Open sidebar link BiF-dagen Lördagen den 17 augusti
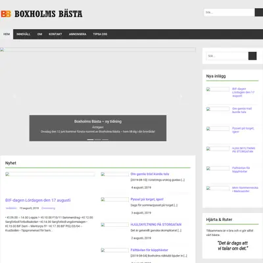Screen dimensions: 263x263 click(x=243, y=92)
